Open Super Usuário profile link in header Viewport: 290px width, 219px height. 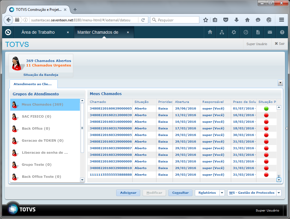[257, 44]
